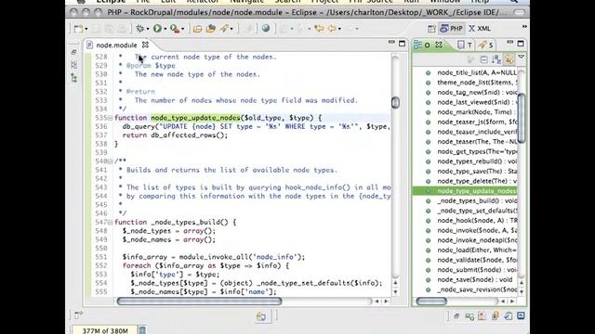
Task: Open the Outline view menu triangle
Action: pos(522,57)
